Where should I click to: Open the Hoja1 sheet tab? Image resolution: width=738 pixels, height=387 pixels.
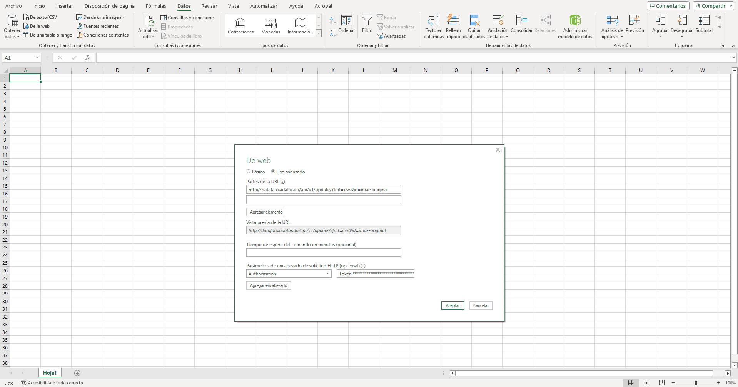(x=50, y=373)
